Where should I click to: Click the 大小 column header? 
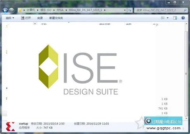coord(155,24)
